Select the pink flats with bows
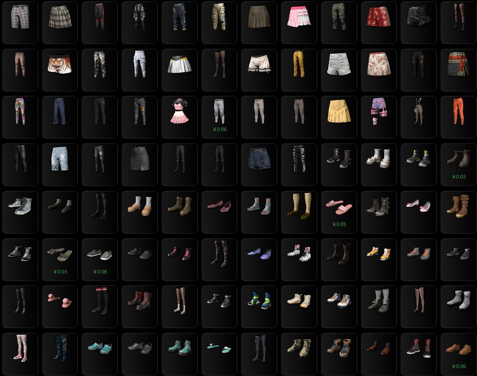The width and height of the screenshot is (477, 376). tap(418, 206)
